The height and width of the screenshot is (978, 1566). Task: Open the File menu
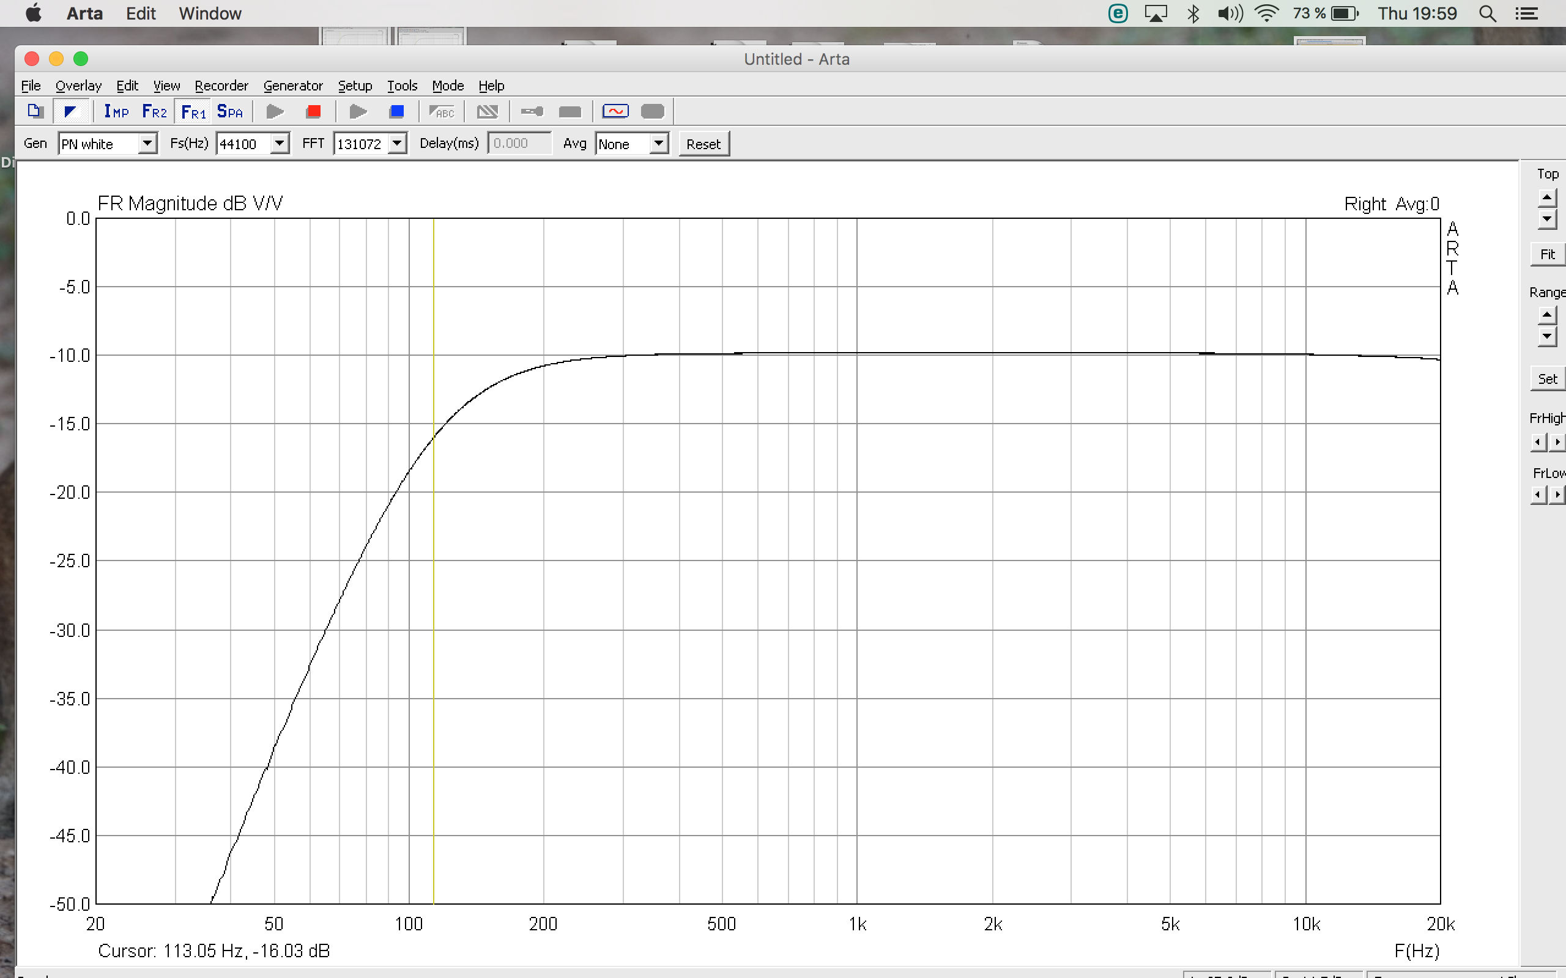(x=31, y=86)
